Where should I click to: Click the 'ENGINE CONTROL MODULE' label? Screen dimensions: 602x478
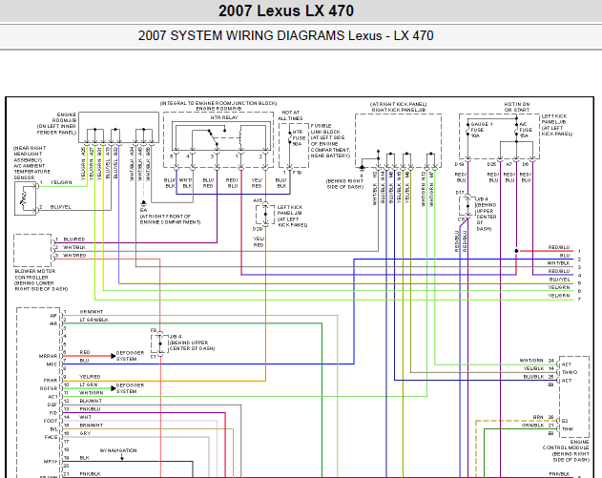click(x=566, y=445)
